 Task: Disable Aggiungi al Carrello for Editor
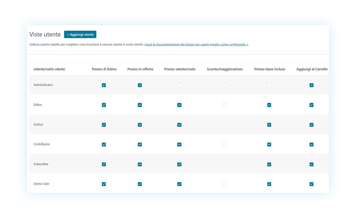311,105
